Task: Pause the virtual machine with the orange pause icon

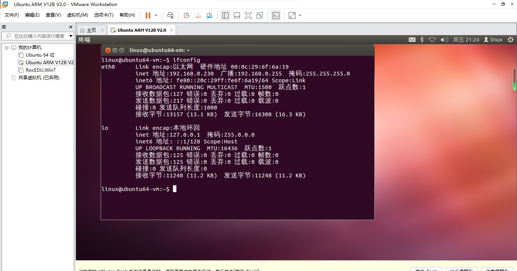Action: coord(148,15)
